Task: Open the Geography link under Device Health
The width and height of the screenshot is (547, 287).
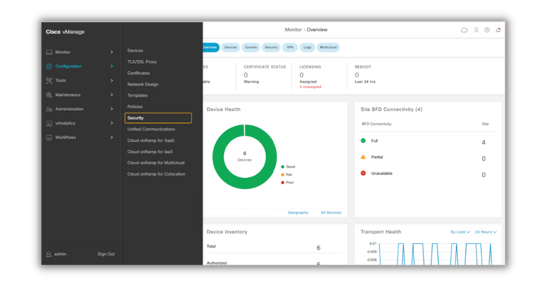Action: (298, 213)
